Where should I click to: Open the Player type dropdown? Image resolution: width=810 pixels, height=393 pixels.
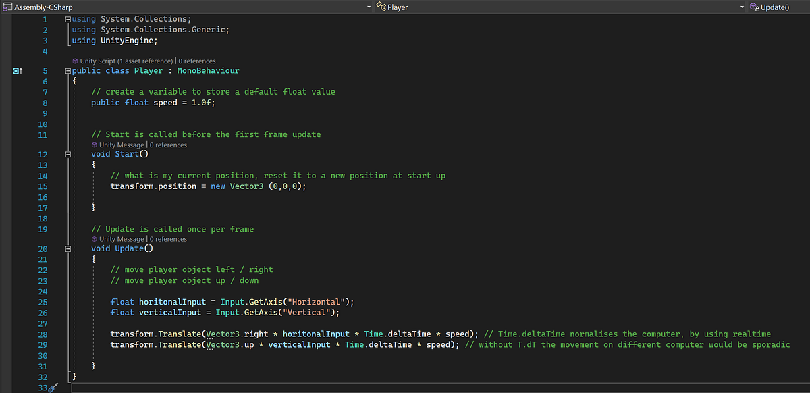pos(742,7)
